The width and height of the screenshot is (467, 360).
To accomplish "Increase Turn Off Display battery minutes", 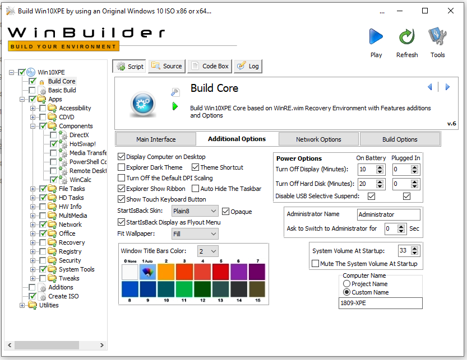I will pyautogui.click(x=380, y=167).
